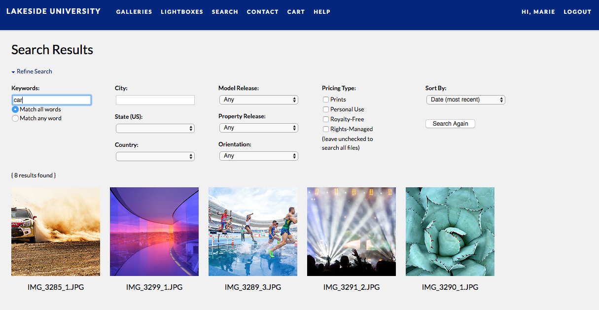Open the agave plant thumbnail IMG_3290_1.JPG
This screenshot has height=310, width=599.
(450, 232)
